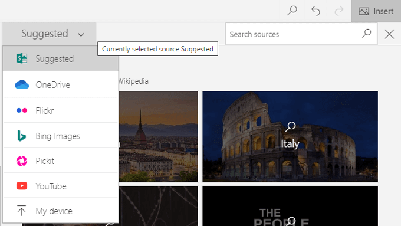The width and height of the screenshot is (401, 226).
Task: Click the YouTube play icon
Action: (x=22, y=186)
